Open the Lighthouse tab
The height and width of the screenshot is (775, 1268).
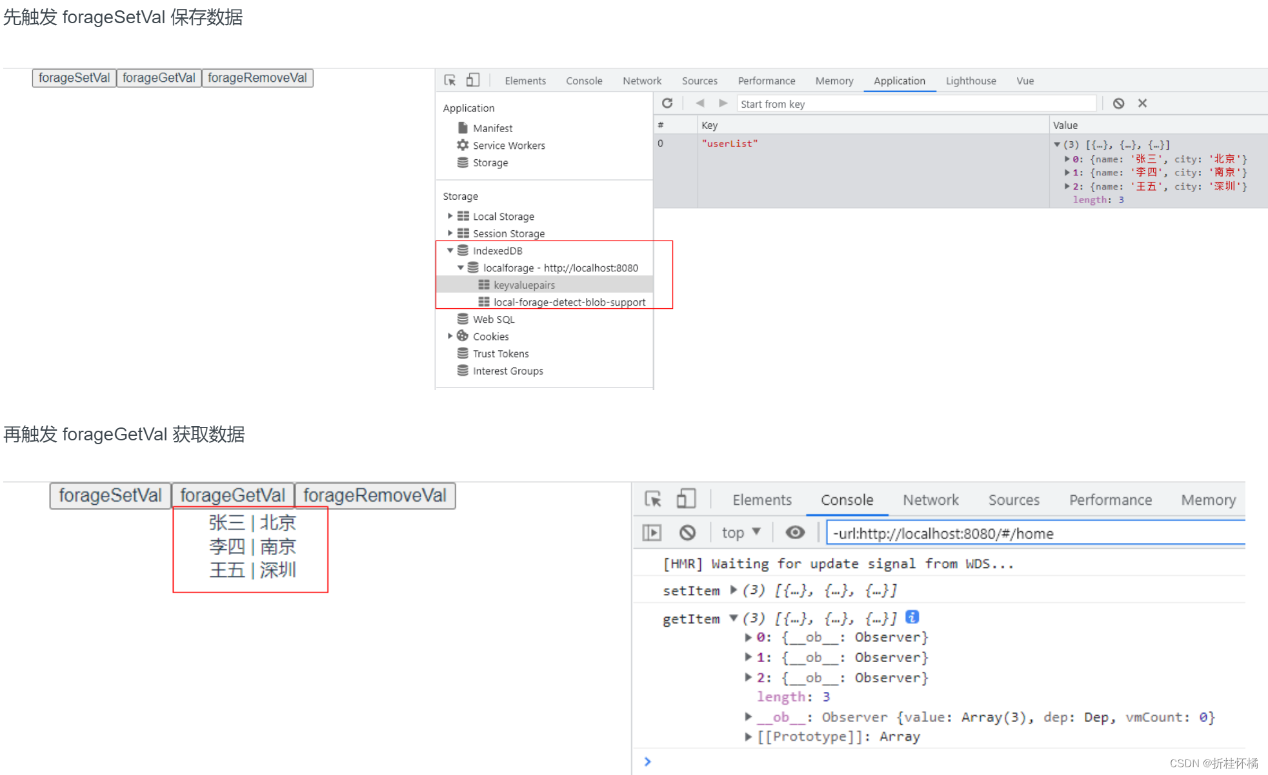(971, 81)
